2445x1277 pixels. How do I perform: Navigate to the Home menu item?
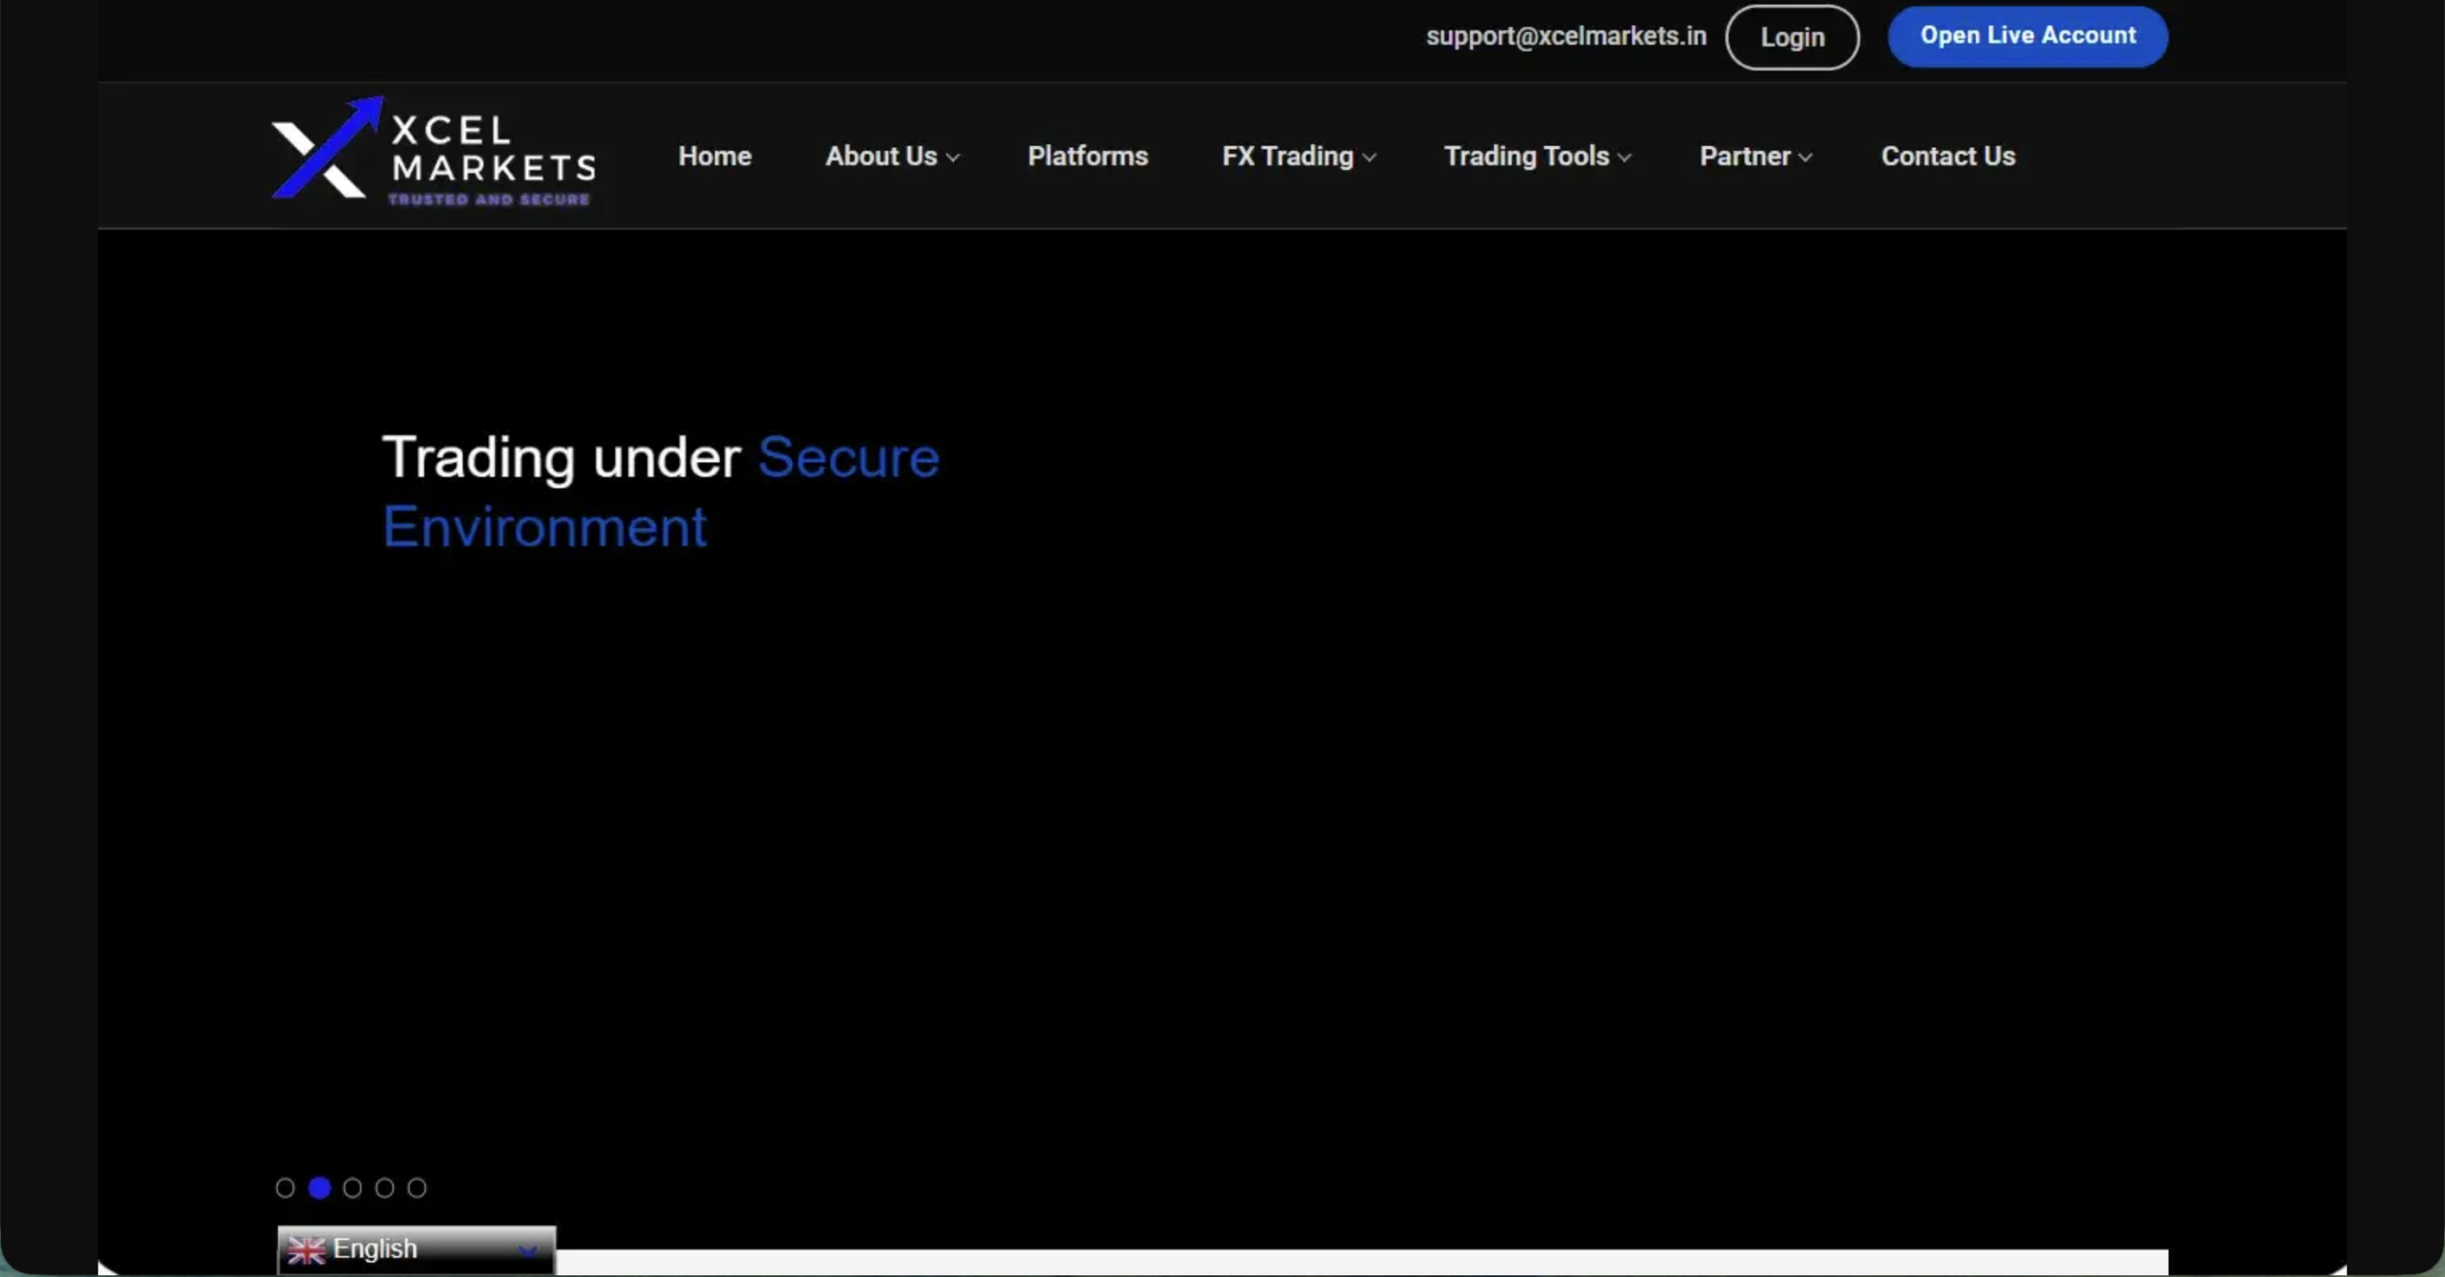[714, 156]
